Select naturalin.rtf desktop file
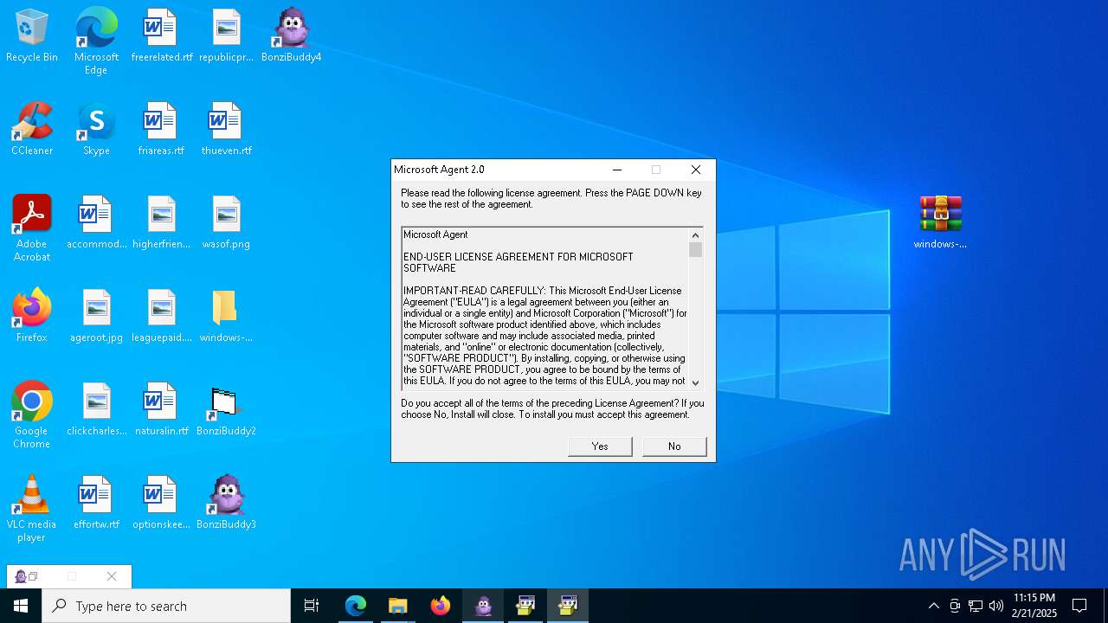This screenshot has height=623, width=1108. pyautogui.click(x=161, y=409)
